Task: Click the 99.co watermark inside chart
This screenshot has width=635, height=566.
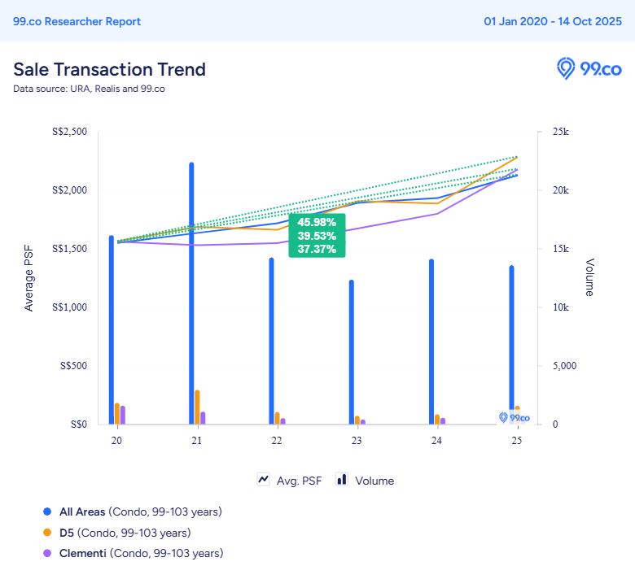Action: point(515,417)
